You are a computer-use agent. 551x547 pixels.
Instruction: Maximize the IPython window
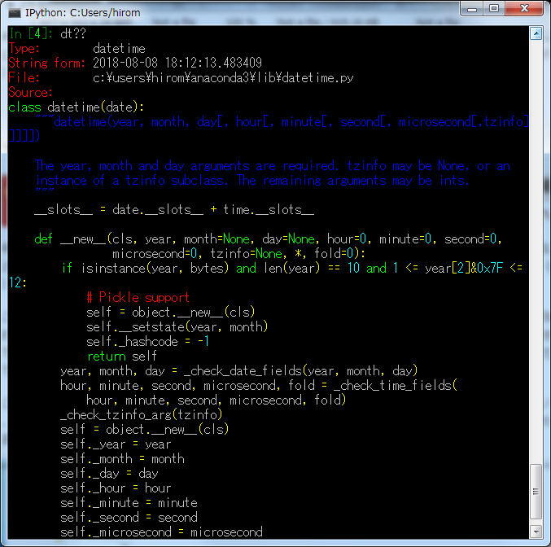pyautogui.click(x=494, y=8)
